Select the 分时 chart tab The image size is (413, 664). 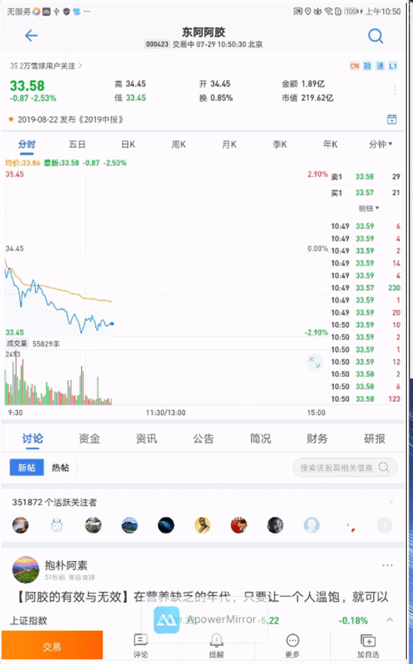click(x=27, y=144)
